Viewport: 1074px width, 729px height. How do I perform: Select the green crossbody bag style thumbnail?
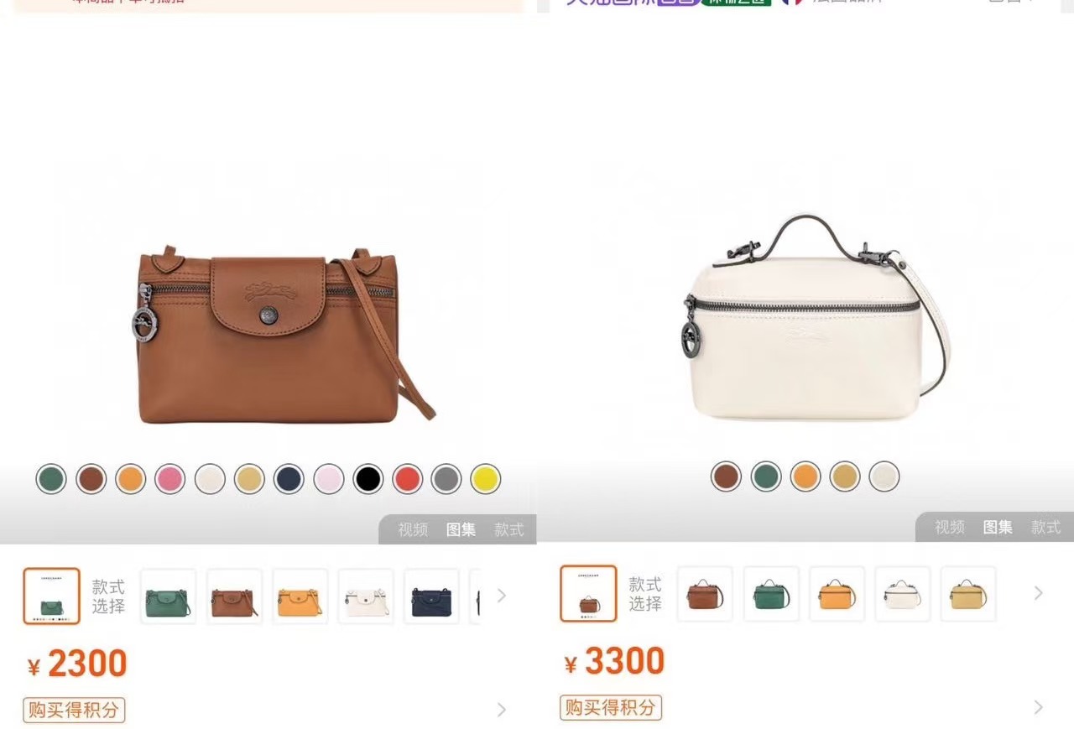168,596
